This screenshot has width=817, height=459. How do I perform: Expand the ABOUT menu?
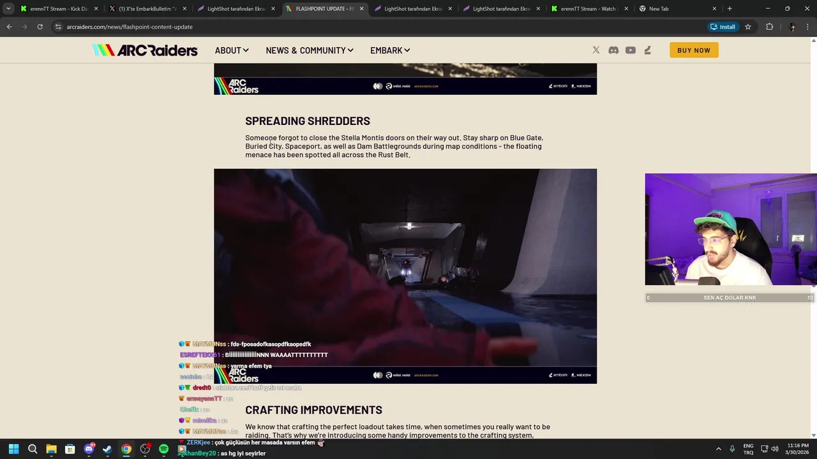click(x=232, y=50)
